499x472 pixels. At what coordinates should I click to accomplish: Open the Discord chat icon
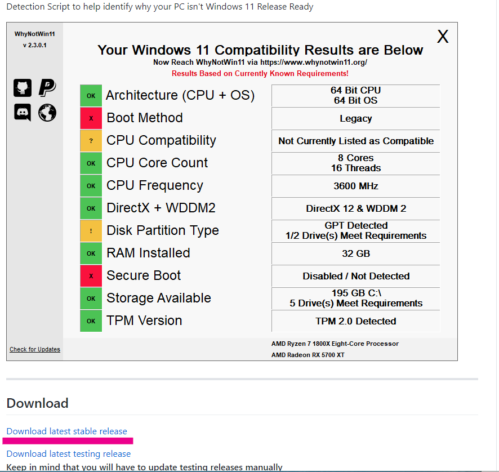[23, 113]
